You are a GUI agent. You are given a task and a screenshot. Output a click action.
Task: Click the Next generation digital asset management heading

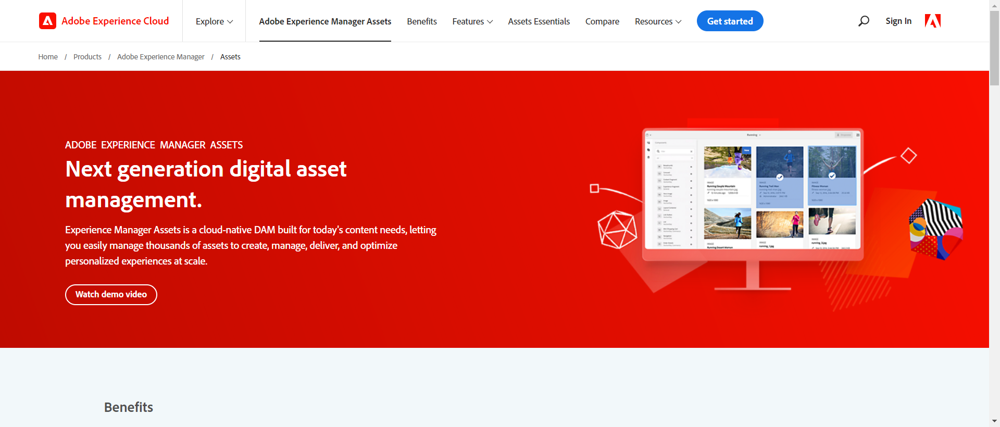[x=206, y=184]
